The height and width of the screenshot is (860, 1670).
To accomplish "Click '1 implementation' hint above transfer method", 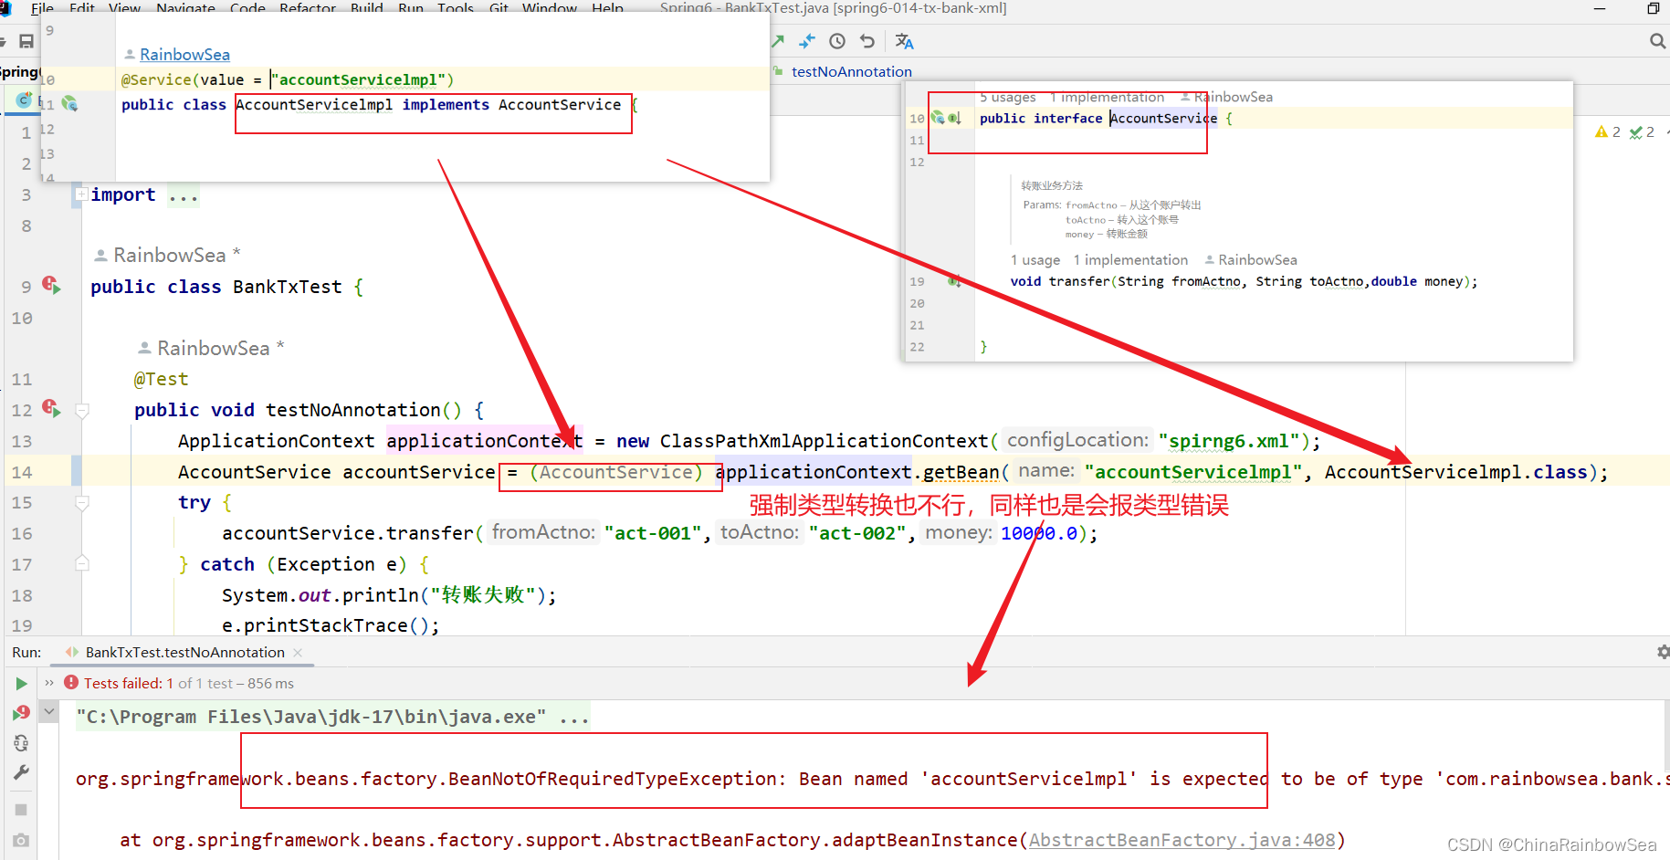I will point(1130,260).
